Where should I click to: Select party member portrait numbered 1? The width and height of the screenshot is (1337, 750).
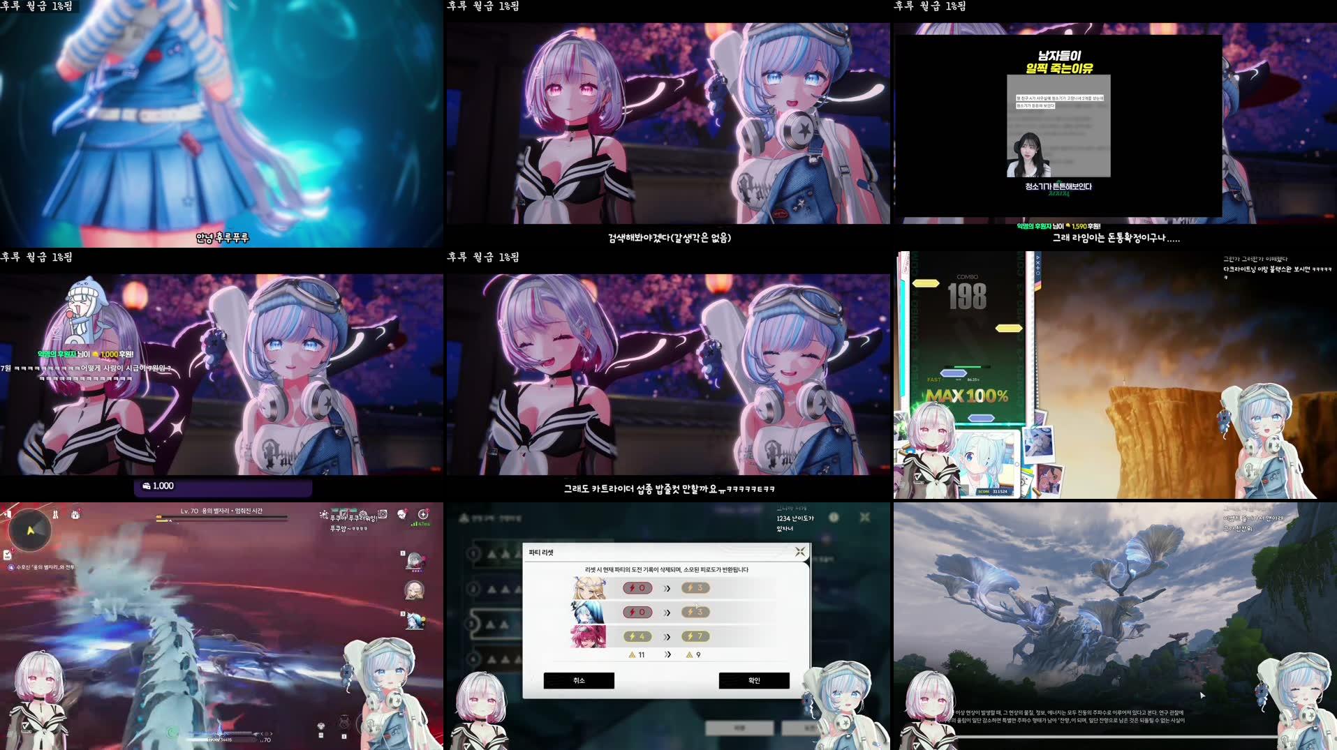click(x=415, y=561)
